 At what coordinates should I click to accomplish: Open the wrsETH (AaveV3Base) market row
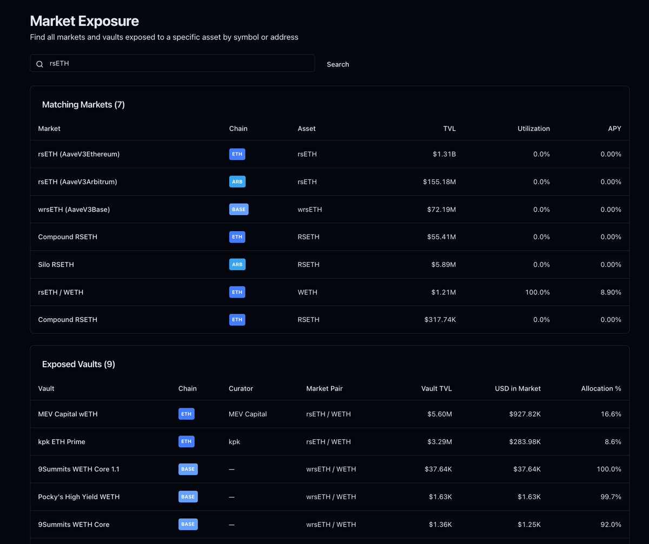pos(74,209)
